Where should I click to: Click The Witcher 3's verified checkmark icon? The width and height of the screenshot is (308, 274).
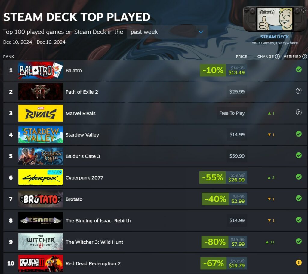coord(299,241)
